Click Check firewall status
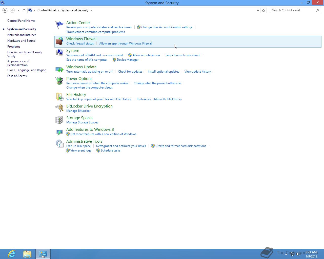Screen dimensions: 324x259 tap(80, 44)
